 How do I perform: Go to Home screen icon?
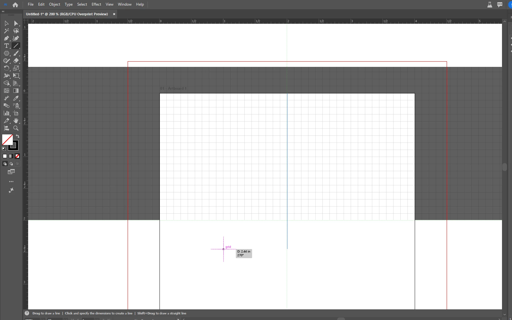[15, 5]
